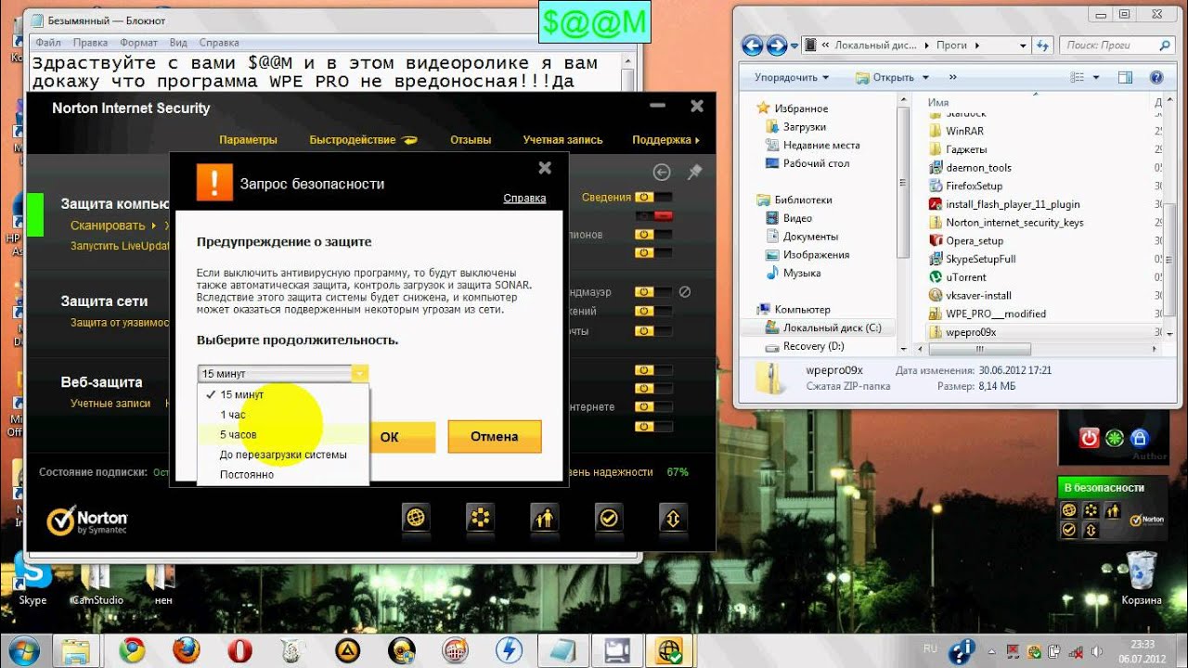Open Упорядочить dropdown in Explorer
This screenshot has width=1188, height=668.
coord(792,78)
